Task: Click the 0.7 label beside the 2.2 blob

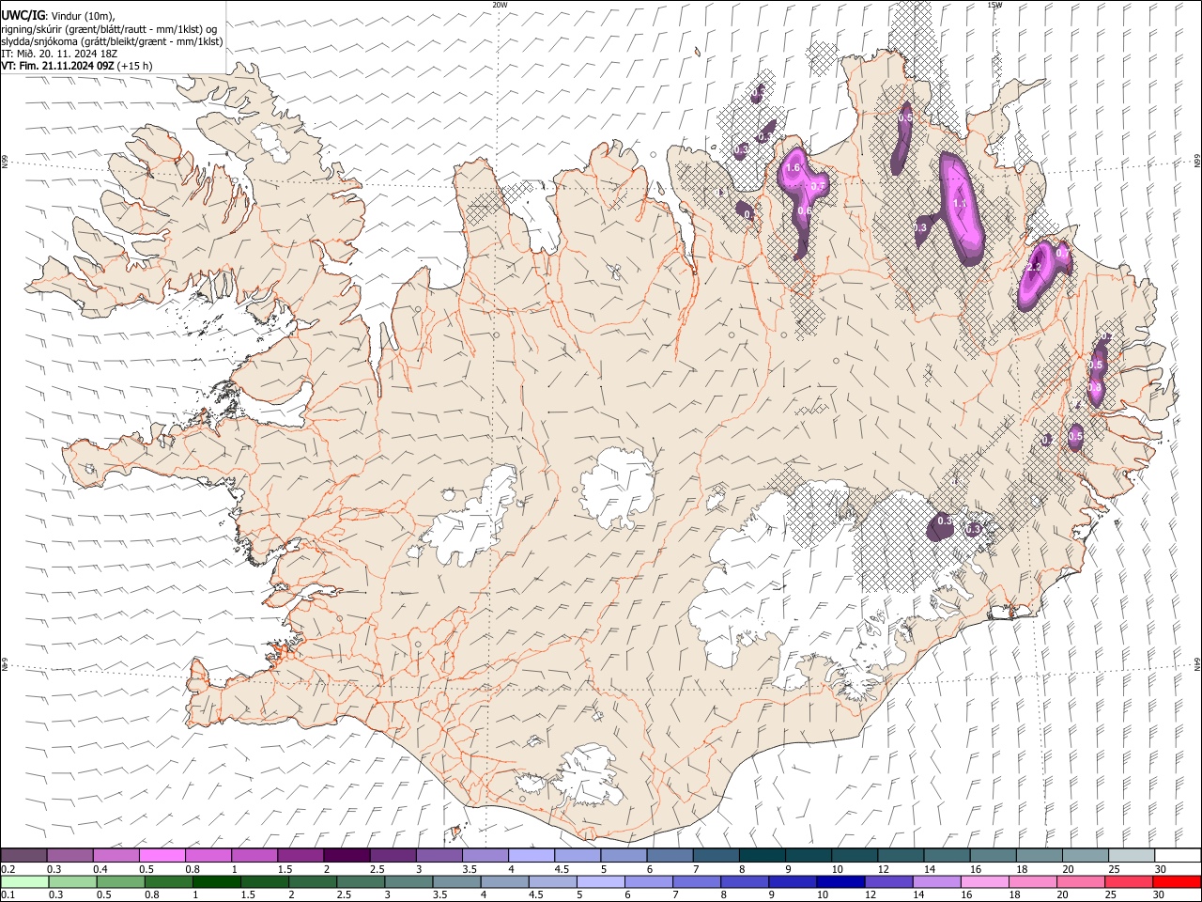Action: point(1062,253)
